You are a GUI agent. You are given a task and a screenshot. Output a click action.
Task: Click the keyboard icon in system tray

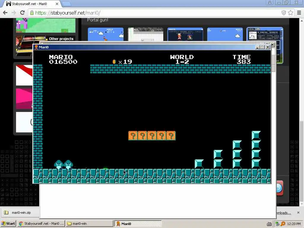pyautogui.click(x=269, y=224)
